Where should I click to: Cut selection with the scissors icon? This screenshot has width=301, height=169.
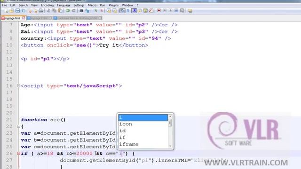tap(48, 10)
